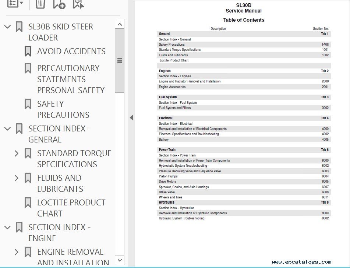This screenshot has width=350, height=268.
Task: Expand the STANDARD TORQUE SPECIFICATIONS bookmark
Action: [17, 154]
